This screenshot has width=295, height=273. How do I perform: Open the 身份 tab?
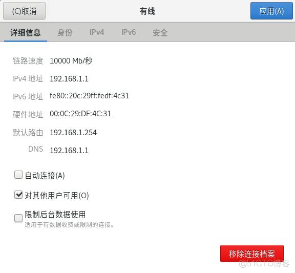pyautogui.click(x=65, y=33)
